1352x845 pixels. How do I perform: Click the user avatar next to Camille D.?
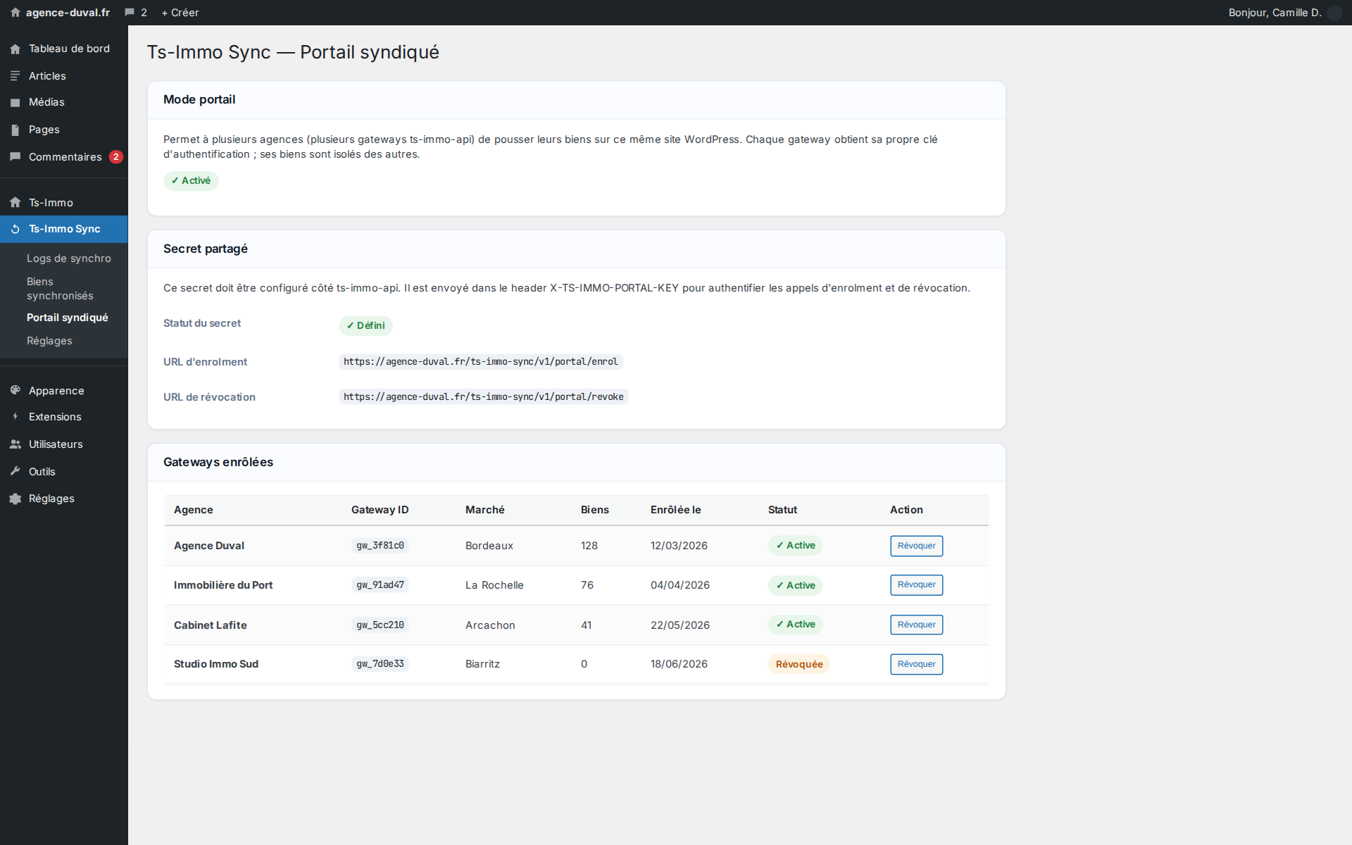(x=1334, y=13)
